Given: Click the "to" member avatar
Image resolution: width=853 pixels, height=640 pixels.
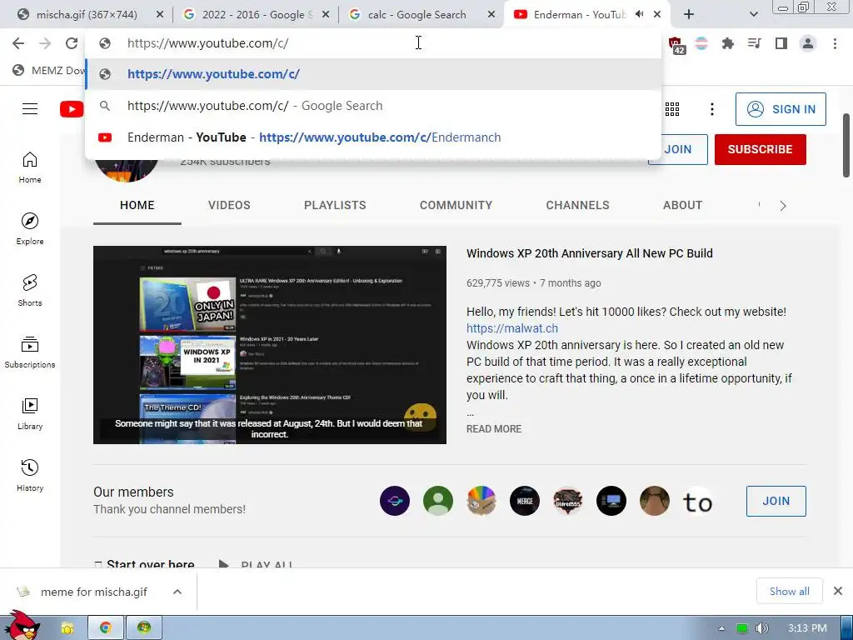Looking at the screenshot, I should (x=697, y=501).
